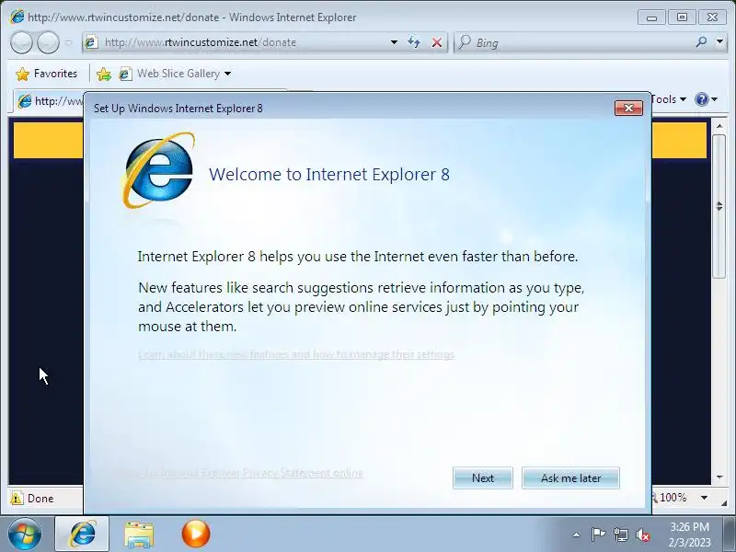Open the Favorites star button
This screenshot has height=552, width=736.
46,74
